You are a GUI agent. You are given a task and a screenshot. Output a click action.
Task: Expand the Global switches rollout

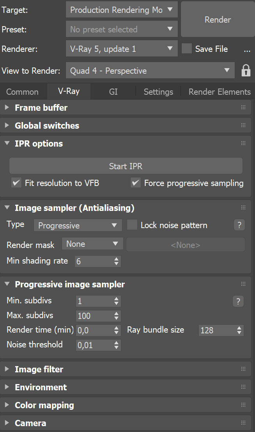coord(47,126)
